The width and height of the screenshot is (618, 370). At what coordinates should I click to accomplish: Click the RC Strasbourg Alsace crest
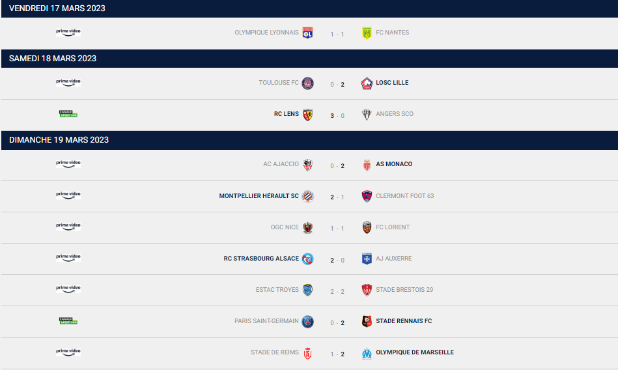click(307, 259)
